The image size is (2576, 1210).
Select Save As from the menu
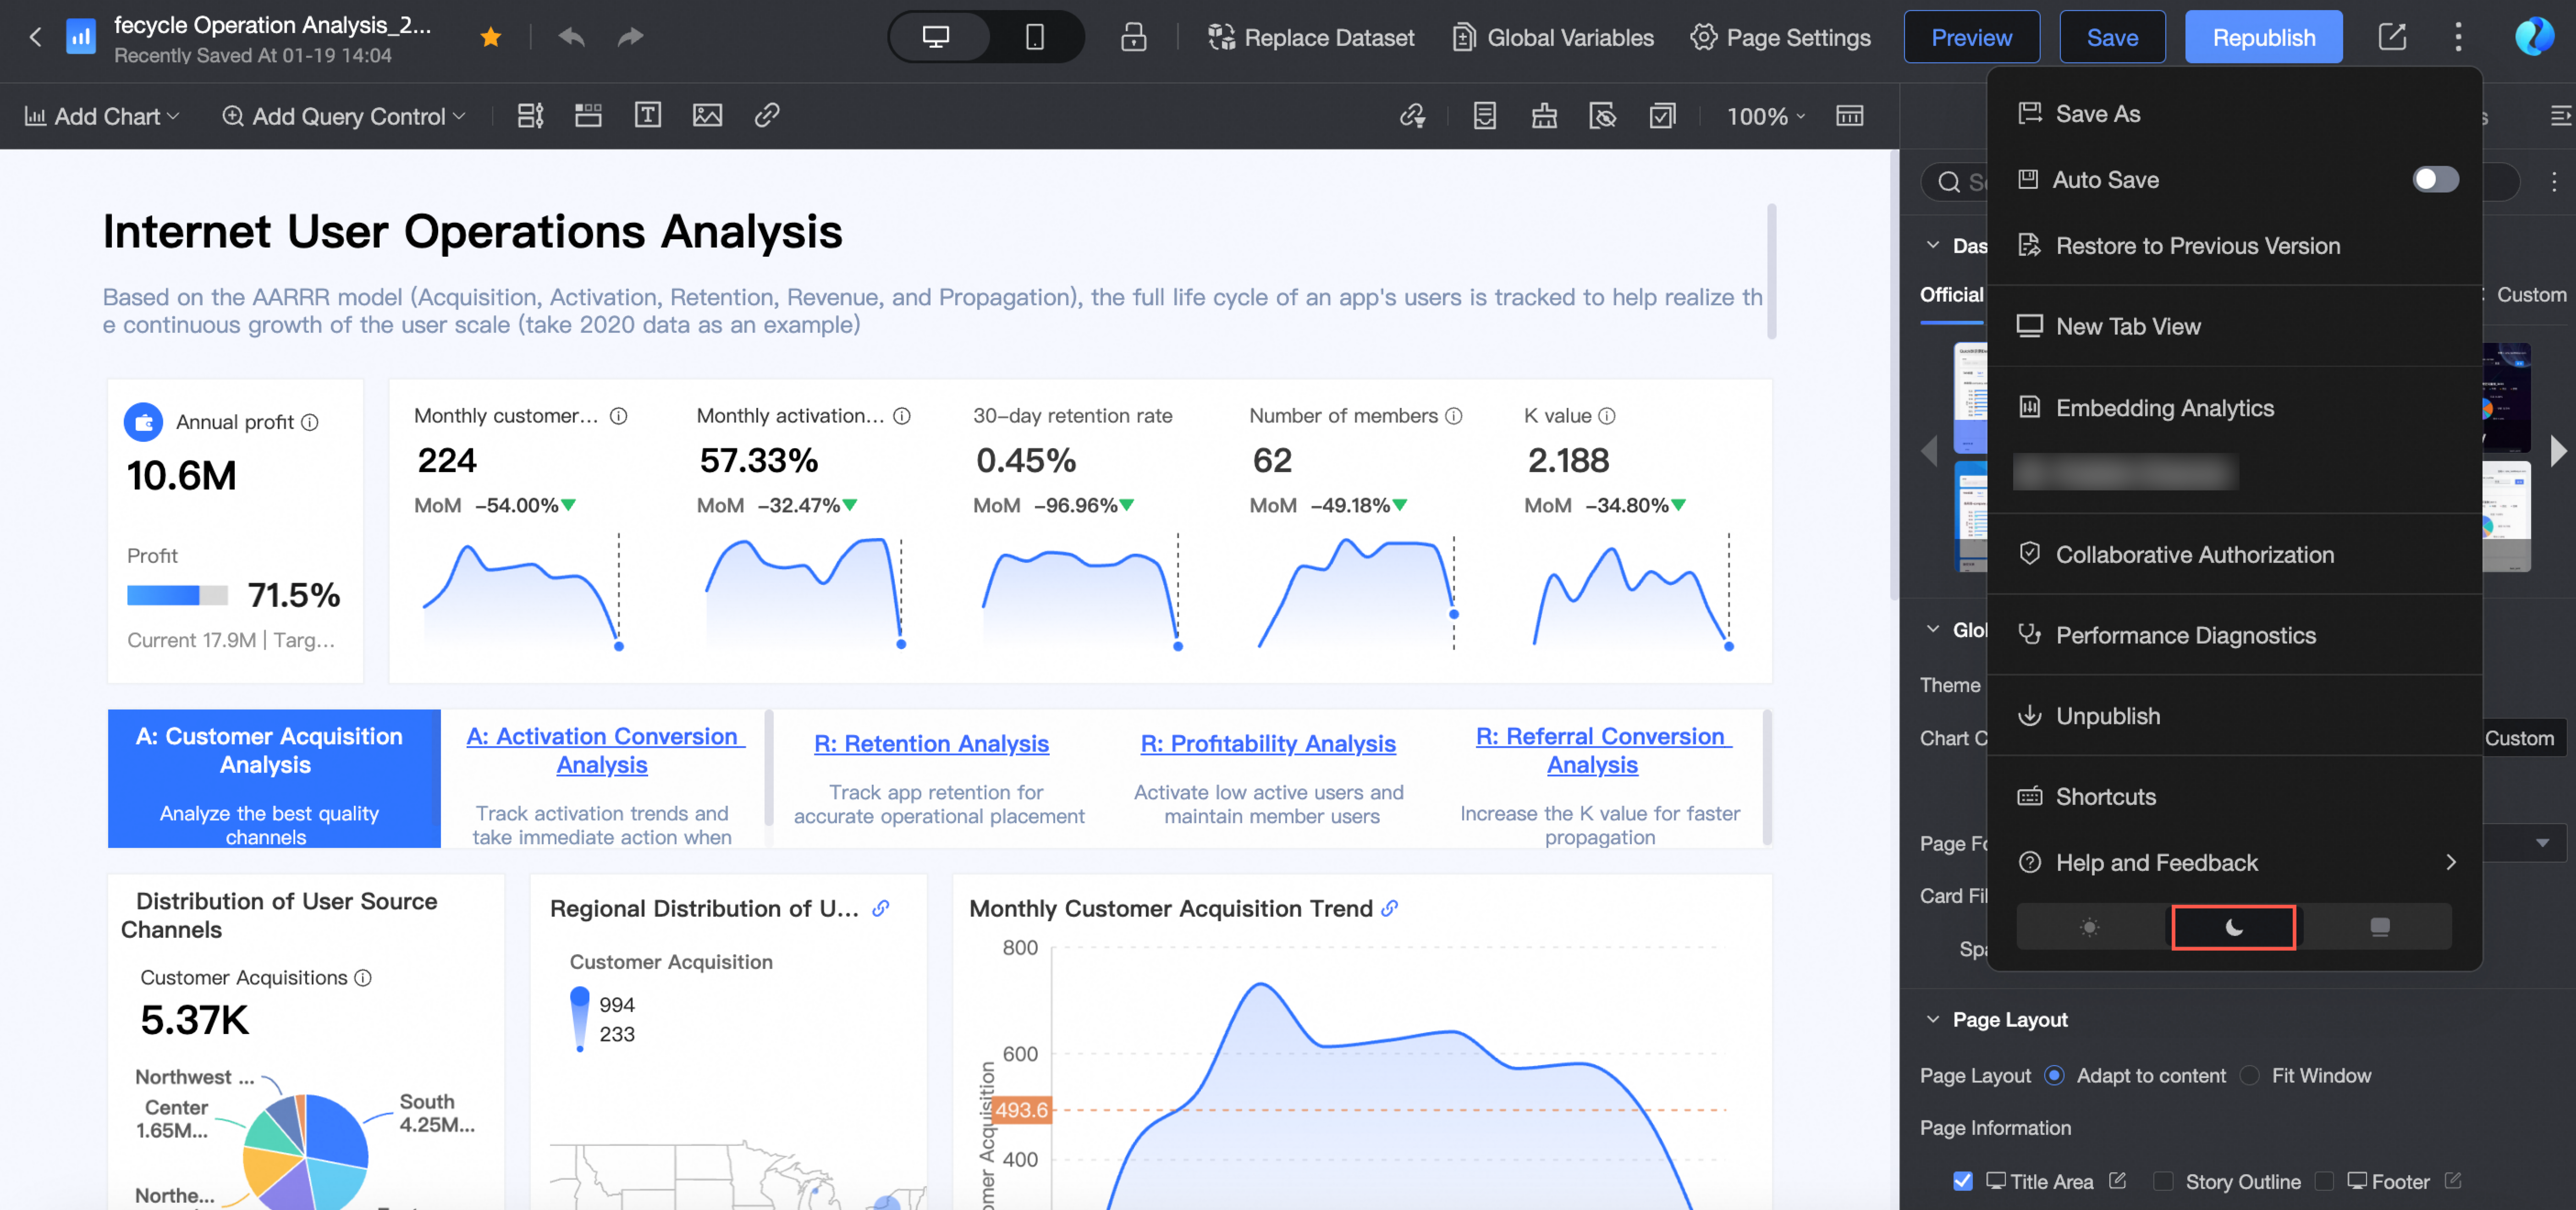point(2234,114)
